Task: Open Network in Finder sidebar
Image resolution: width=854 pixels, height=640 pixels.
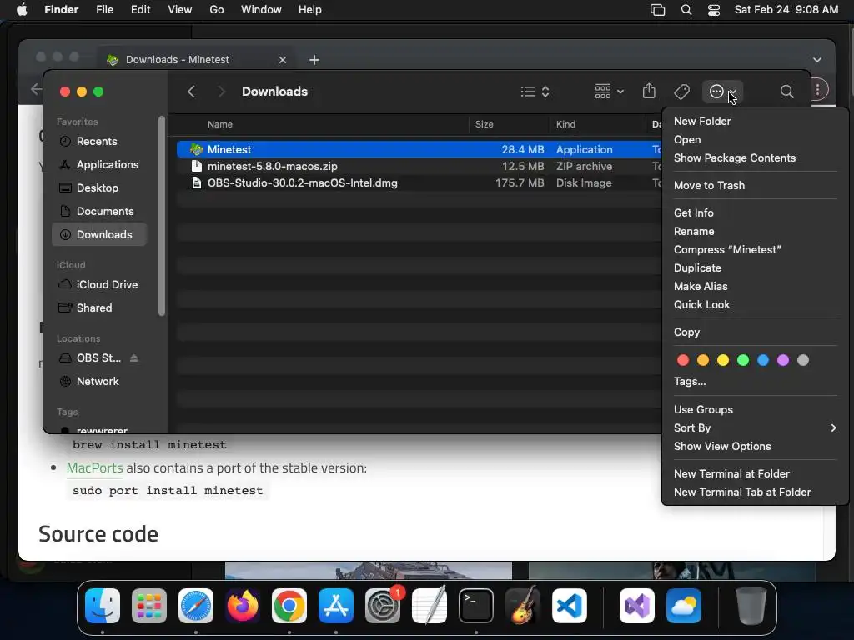Action: coord(99,382)
